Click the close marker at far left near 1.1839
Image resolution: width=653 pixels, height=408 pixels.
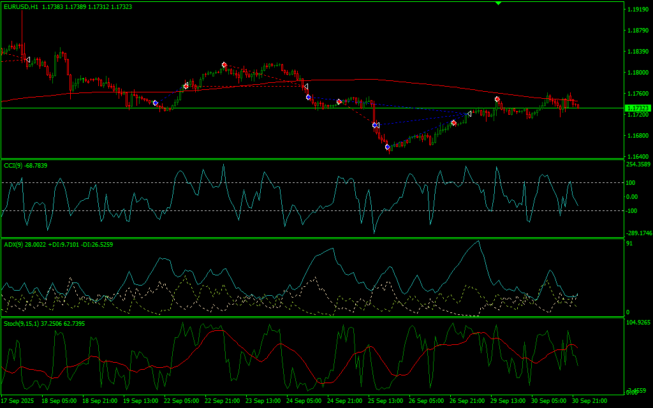point(27,59)
